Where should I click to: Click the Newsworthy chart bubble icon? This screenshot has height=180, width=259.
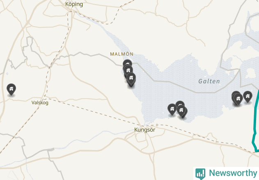pyautogui.click(x=200, y=174)
